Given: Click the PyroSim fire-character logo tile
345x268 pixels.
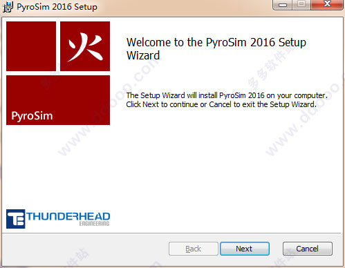Looking at the screenshot, I should click(x=85, y=46).
